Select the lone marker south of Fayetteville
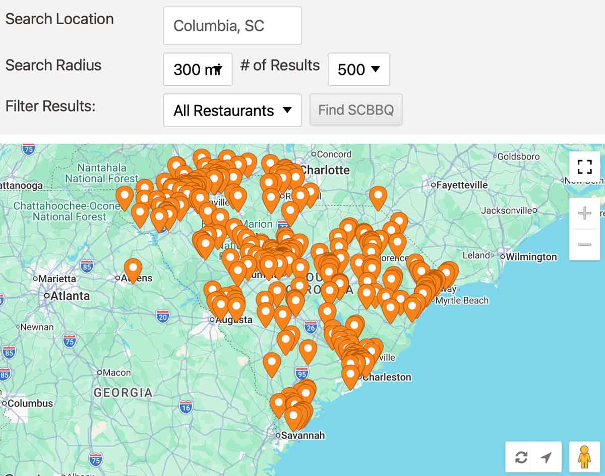Screen dimensions: 605x476 pyautogui.click(x=378, y=198)
